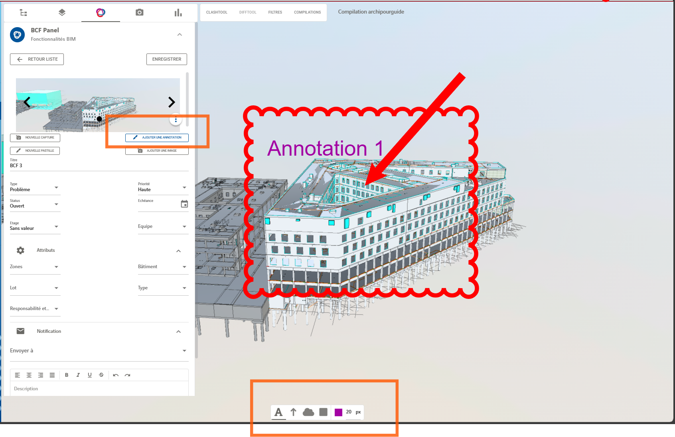Toggle italic formatting in description editor
The width and height of the screenshot is (675, 437).
tap(78, 375)
